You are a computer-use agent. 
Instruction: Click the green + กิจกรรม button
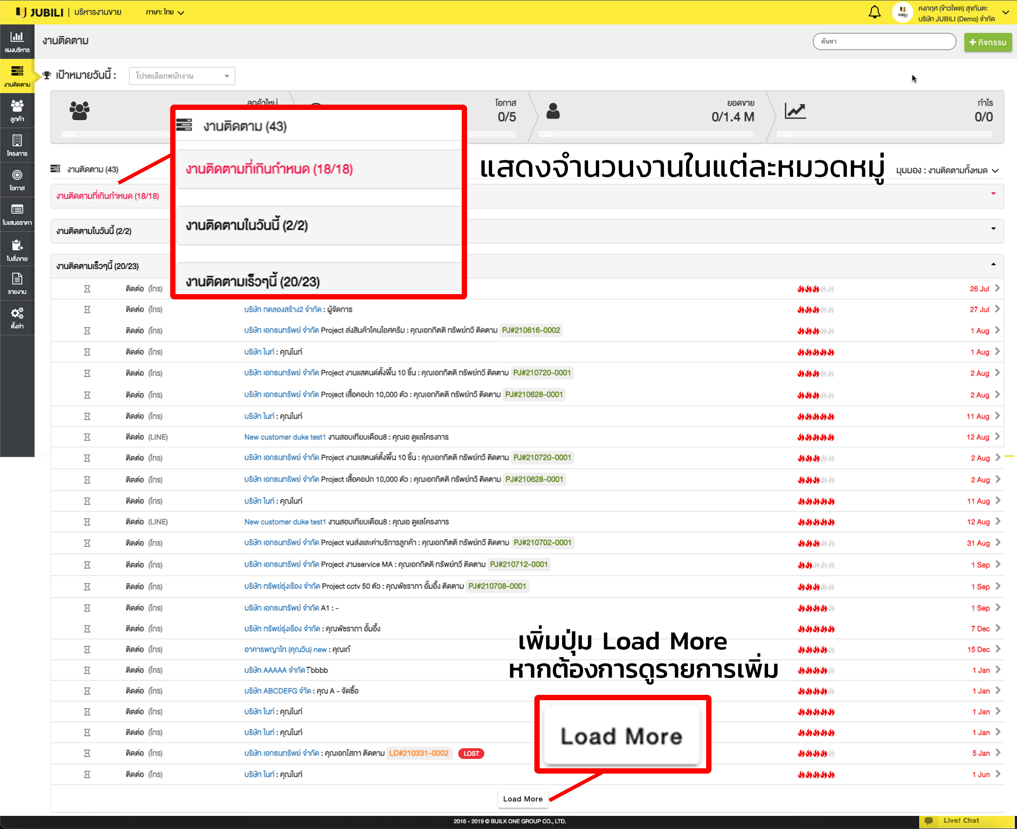tap(987, 42)
